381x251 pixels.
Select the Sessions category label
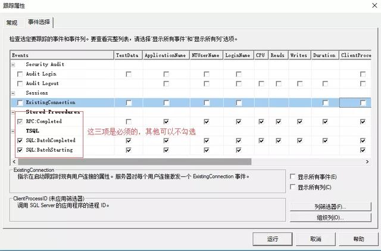pyautogui.click(x=37, y=93)
